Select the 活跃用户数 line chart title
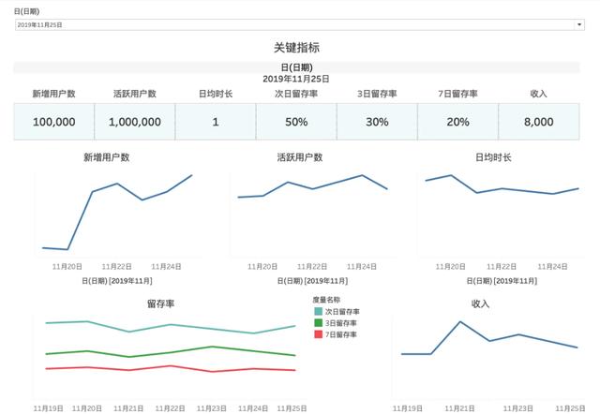 300,157
